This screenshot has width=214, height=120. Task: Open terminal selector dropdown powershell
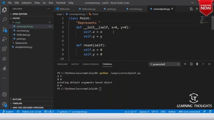pyautogui.click(x=165, y=64)
